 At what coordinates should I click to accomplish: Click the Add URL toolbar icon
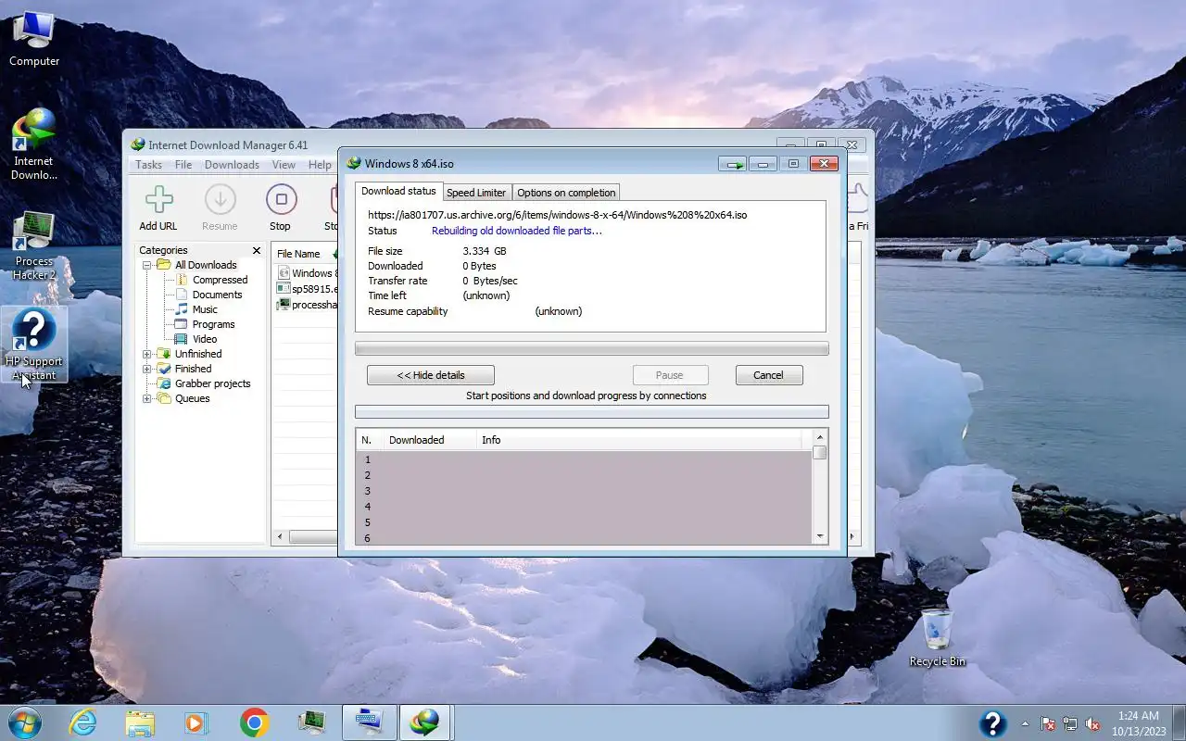(158, 199)
